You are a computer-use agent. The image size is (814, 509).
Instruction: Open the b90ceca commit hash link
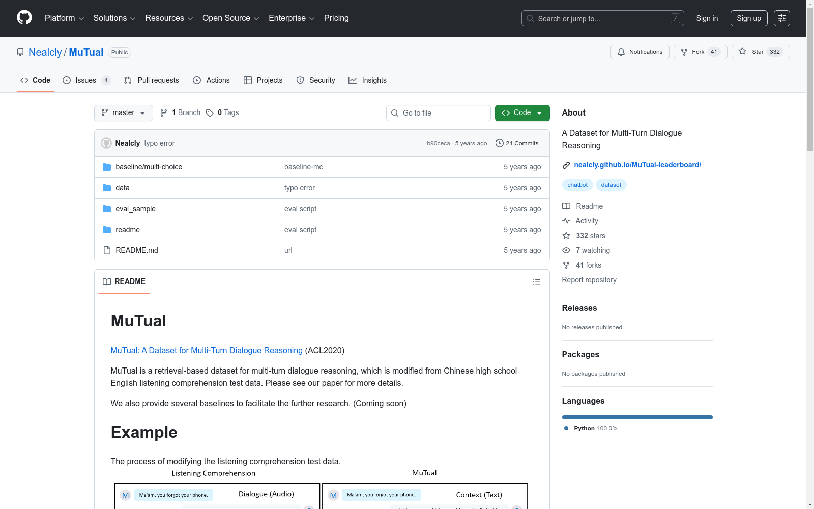(439, 143)
